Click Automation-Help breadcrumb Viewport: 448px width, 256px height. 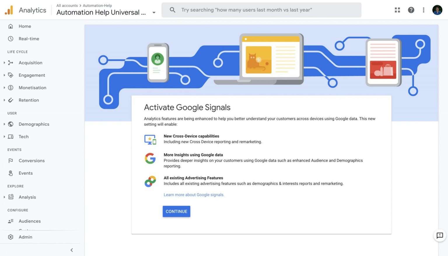pos(97,6)
